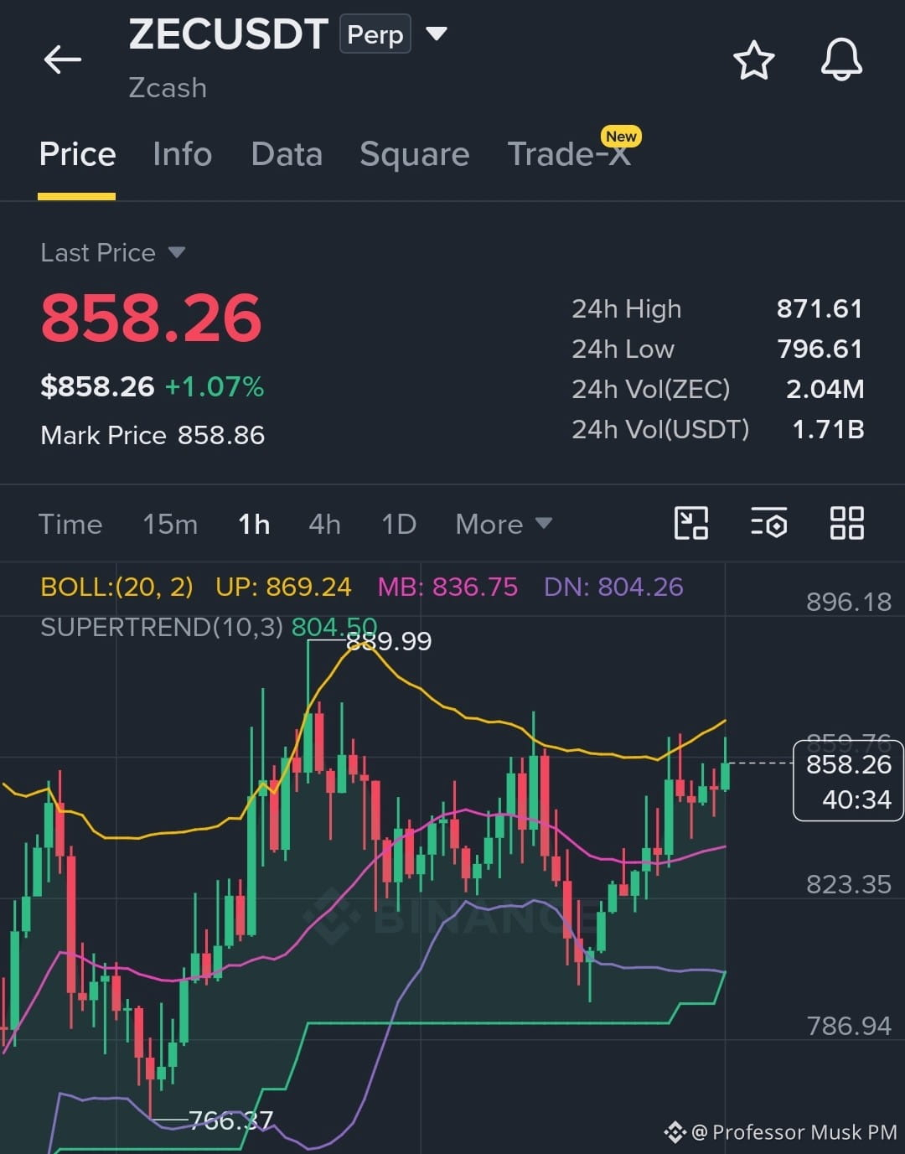Tap the 24h High value 871.61
Screen dimensions: 905x1154
click(x=820, y=308)
